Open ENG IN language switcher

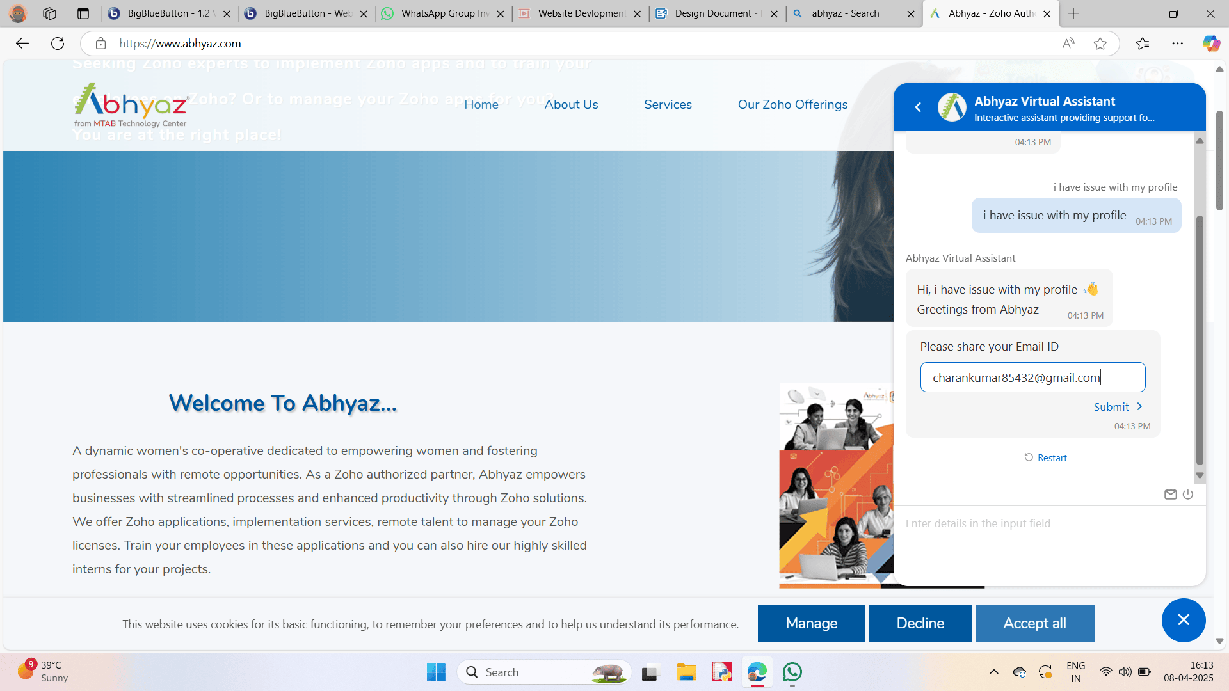(x=1076, y=672)
